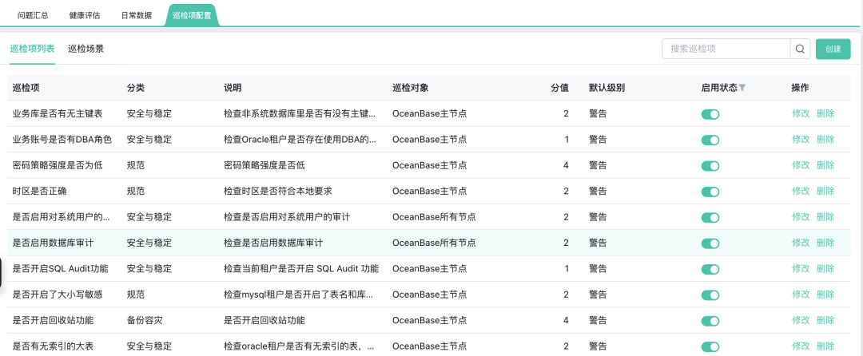This screenshot has width=863, height=356.
Task: Click 检查Oracle租户 description cell
Action: (300, 140)
